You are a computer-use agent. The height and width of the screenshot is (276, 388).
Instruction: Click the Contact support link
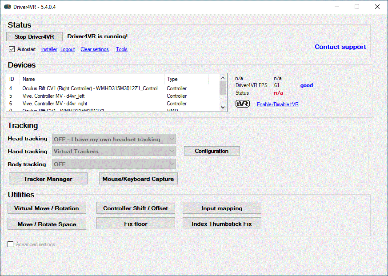click(x=340, y=47)
